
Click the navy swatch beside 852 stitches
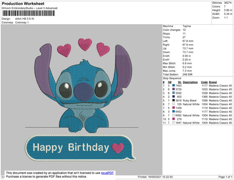[x=174, y=97]
